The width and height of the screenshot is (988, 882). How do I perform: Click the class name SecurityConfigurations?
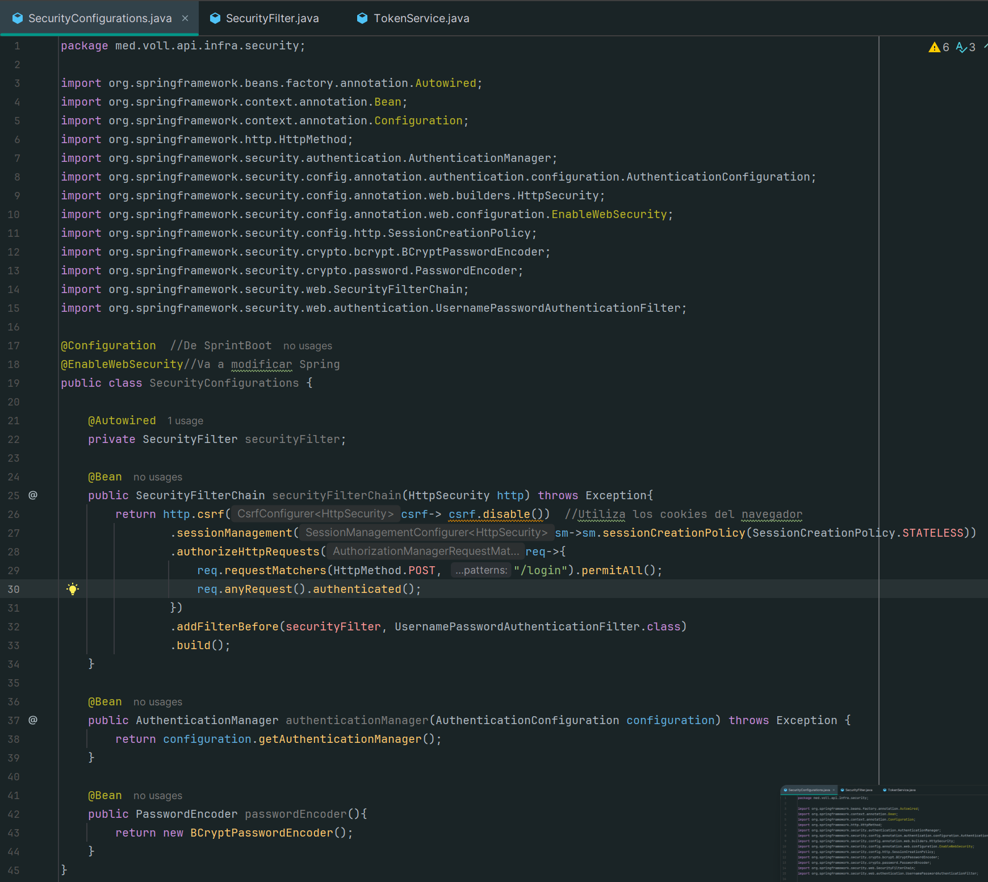pos(224,383)
